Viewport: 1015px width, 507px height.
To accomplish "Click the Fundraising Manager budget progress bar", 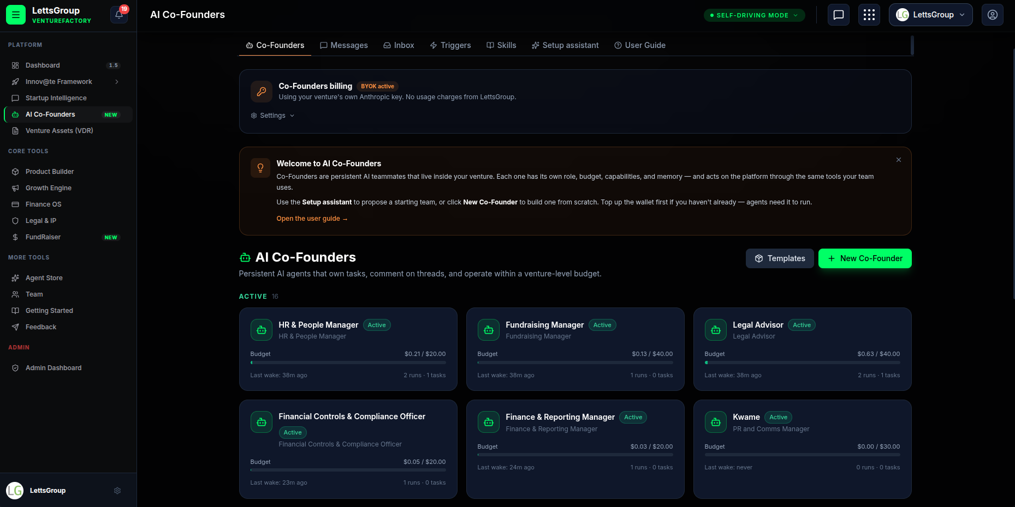I will (575, 363).
